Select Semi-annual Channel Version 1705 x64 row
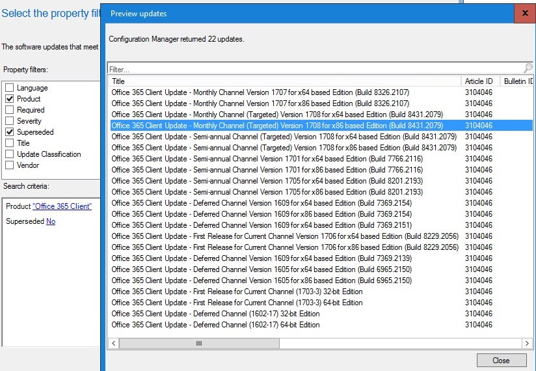The height and width of the screenshot is (371, 536). coord(321,181)
